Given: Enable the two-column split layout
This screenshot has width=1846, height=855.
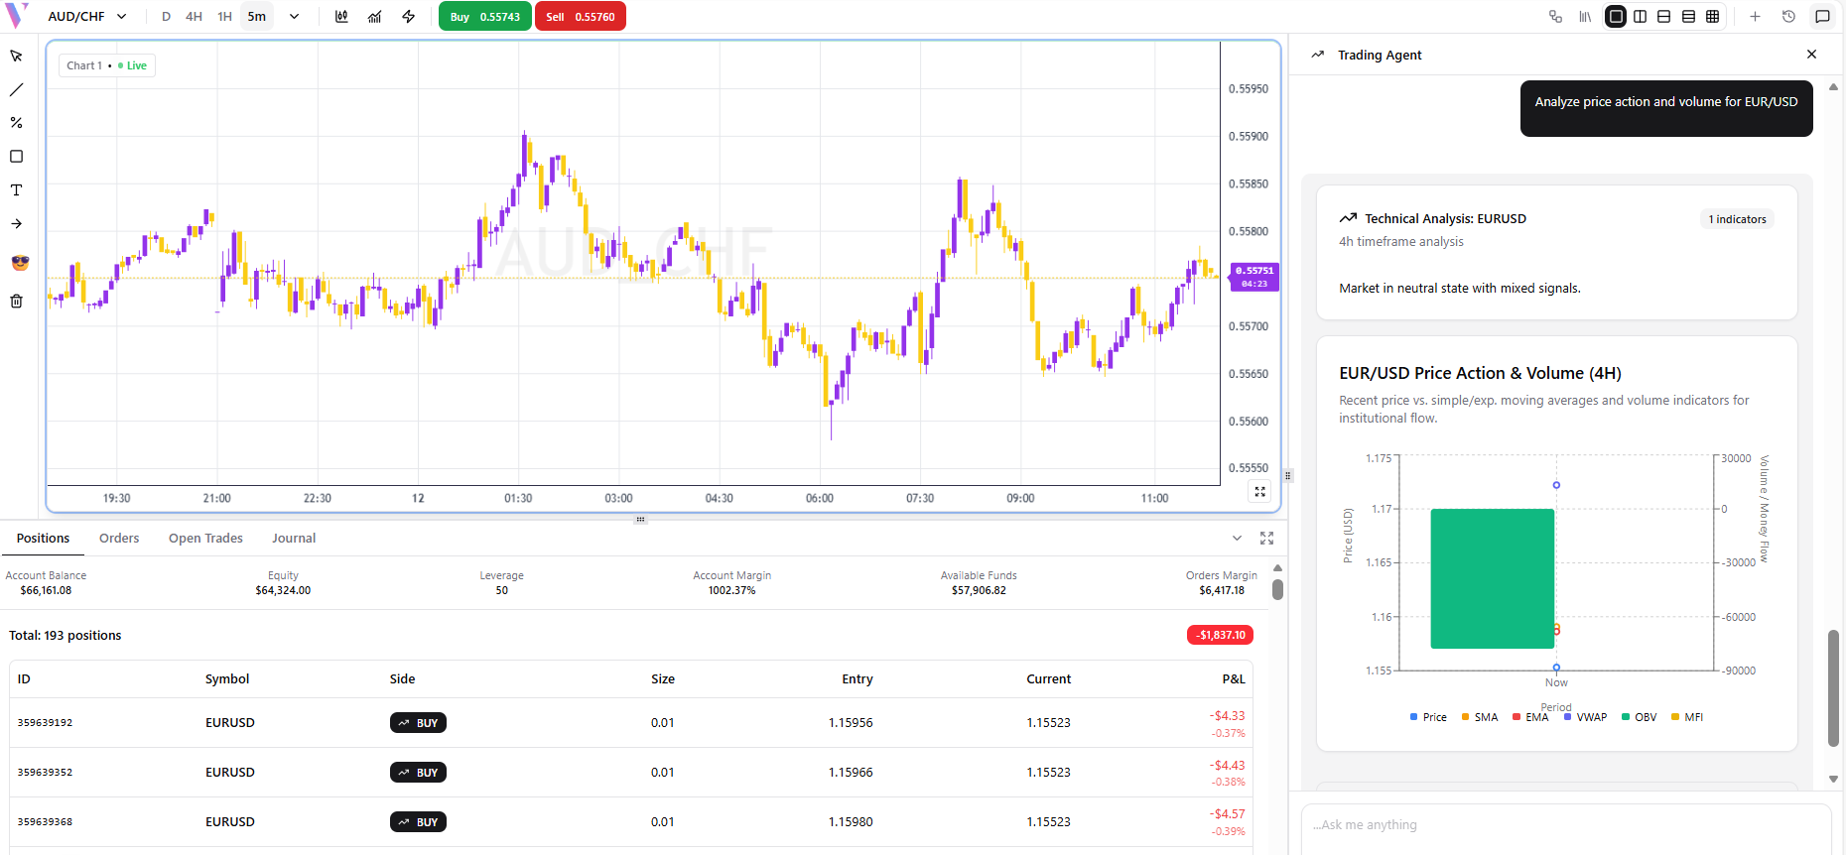Looking at the screenshot, I should (1640, 17).
